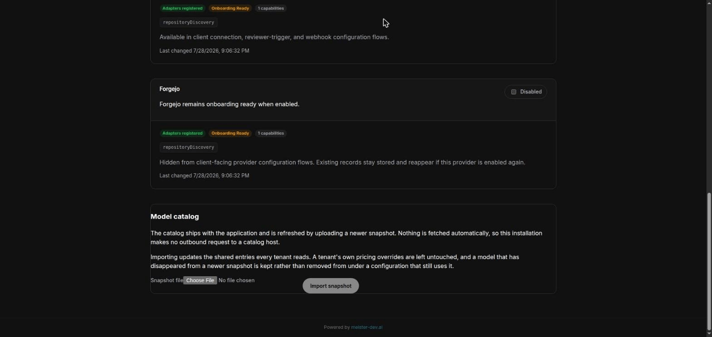The height and width of the screenshot is (337, 712).
Task: Click Forgejo's Last changed timestamp
Action: pyautogui.click(x=204, y=176)
